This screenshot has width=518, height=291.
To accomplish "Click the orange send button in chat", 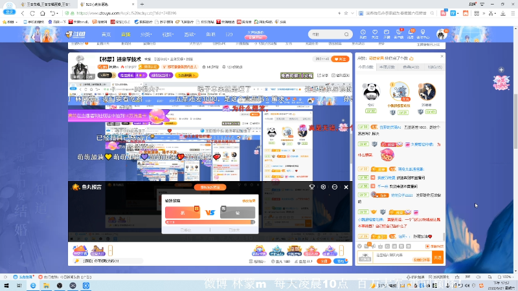I will 438,257.
